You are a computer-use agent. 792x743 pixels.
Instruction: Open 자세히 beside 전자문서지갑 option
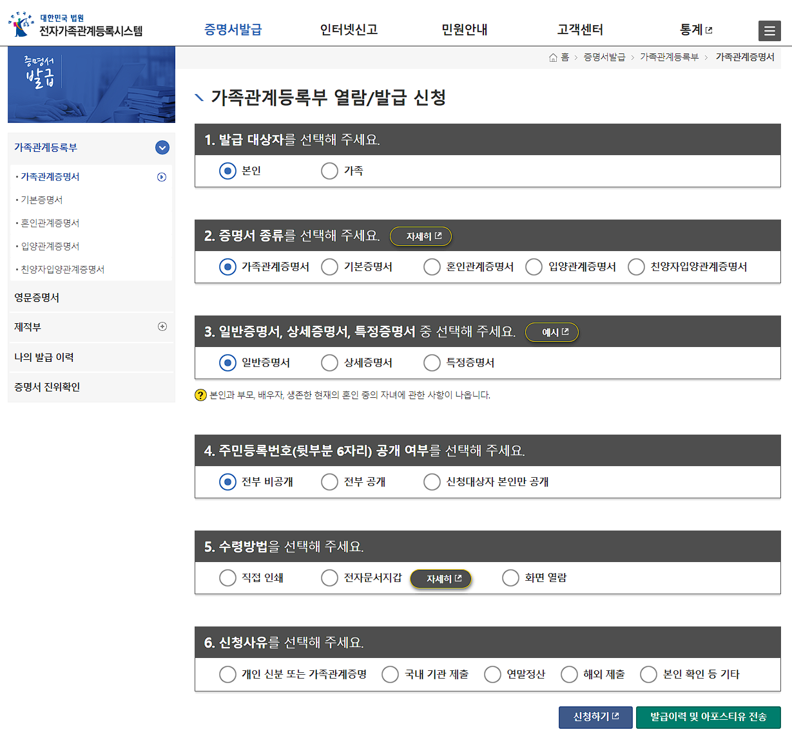tap(441, 578)
